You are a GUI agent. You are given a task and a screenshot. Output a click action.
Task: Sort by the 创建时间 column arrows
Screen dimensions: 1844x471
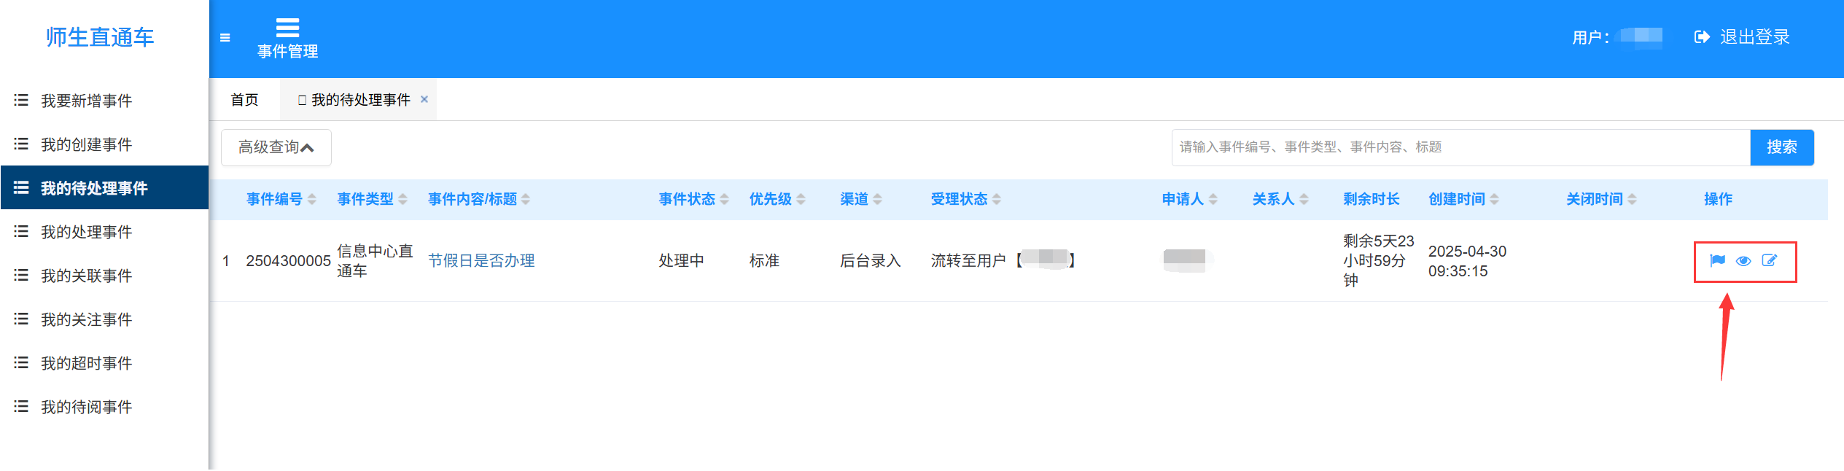coord(1494,199)
